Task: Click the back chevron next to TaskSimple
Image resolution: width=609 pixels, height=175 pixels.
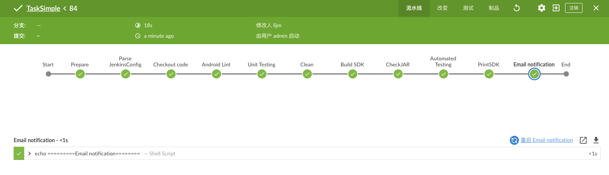Action: coord(65,8)
